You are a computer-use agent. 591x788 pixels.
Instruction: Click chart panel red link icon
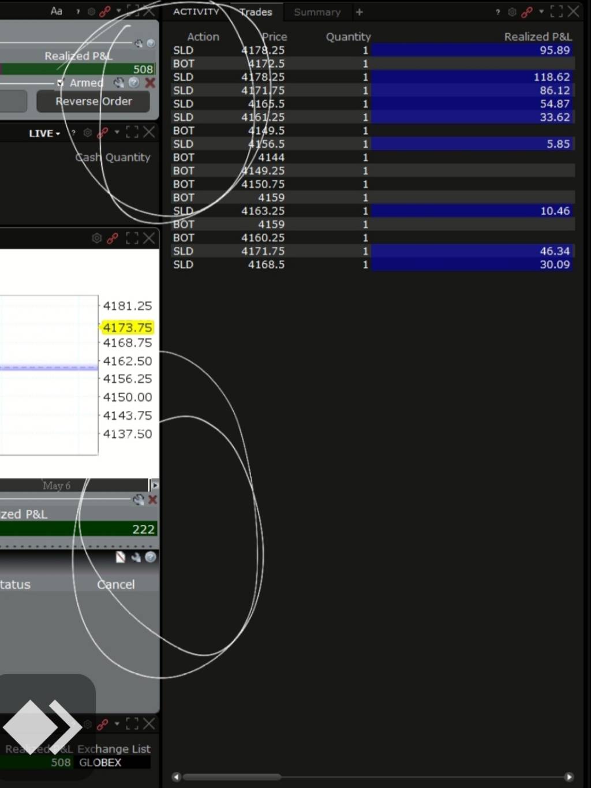(x=113, y=238)
